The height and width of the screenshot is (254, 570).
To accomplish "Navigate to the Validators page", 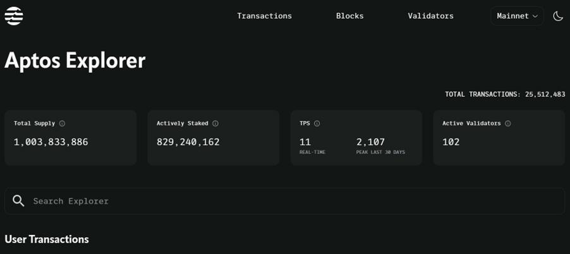I will point(430,16).
